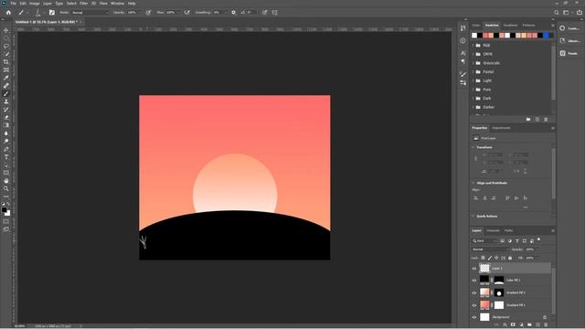Create new fill or adjustment layer

click(x=521, y=325)
